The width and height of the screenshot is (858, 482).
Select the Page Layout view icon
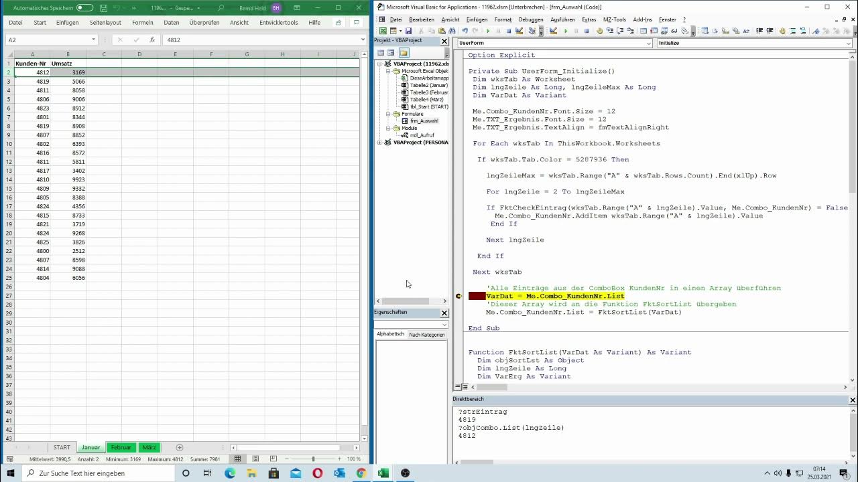(255, 459)
